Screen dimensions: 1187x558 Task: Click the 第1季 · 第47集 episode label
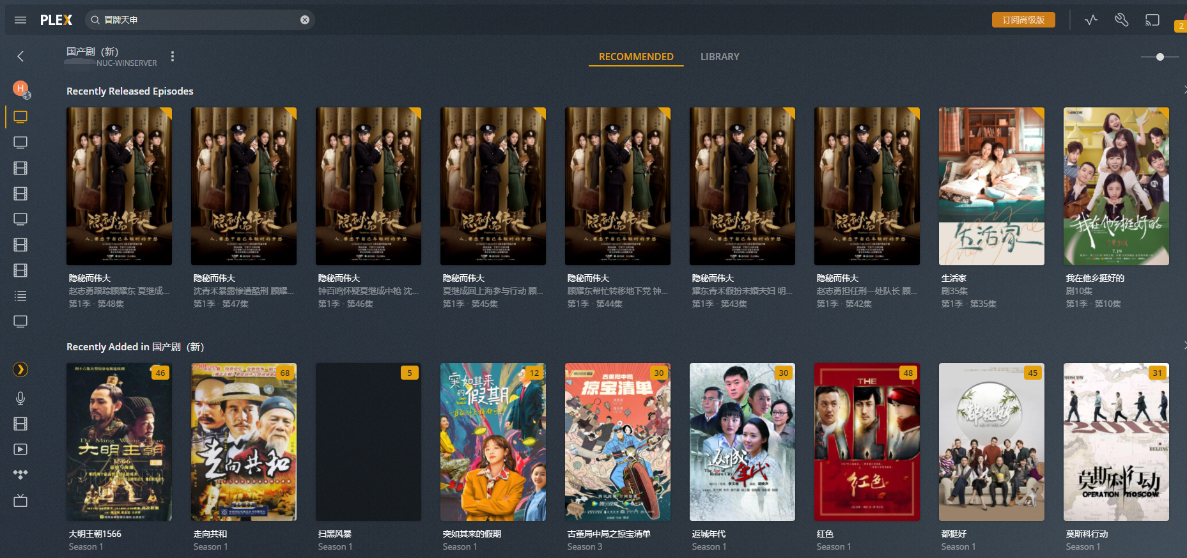click(x=221, y=304)
